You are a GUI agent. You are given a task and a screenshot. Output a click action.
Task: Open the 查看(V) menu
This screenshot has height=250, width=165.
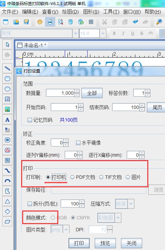click(x=50, y=12)
